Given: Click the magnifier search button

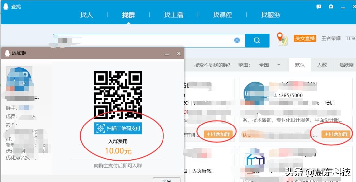Looking at the screenshot, I should [x=257, y=40].
